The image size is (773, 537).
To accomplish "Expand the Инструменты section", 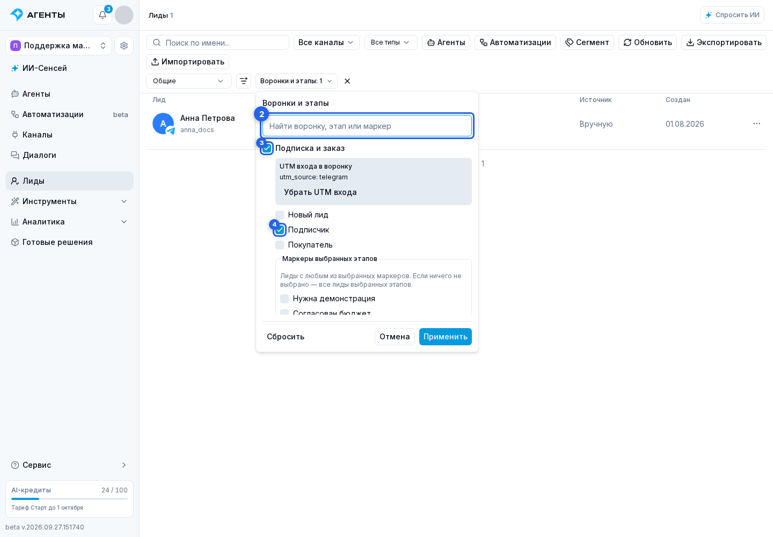I will tap(69, 201).
